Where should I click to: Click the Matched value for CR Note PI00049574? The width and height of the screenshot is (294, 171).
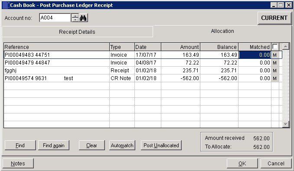pos(255,78)
